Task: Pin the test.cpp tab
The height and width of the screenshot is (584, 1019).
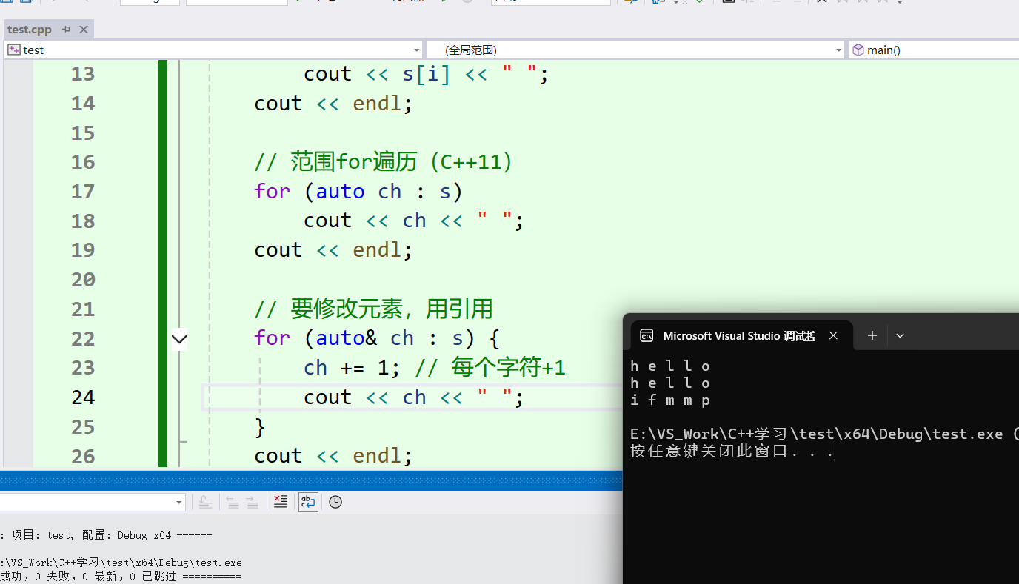Action: [66, 30]
